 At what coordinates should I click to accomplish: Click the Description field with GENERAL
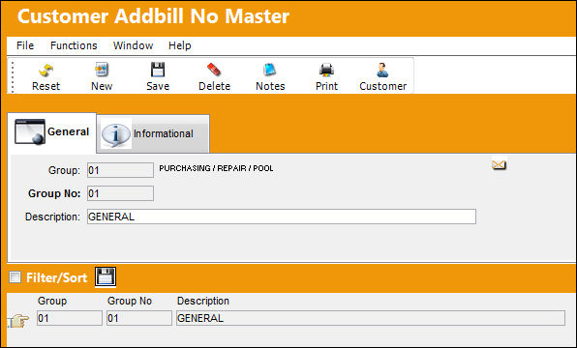click(x=282, y=217)
